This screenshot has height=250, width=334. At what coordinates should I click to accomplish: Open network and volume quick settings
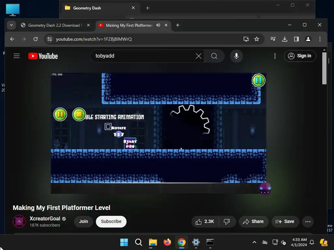coord(279,242)
